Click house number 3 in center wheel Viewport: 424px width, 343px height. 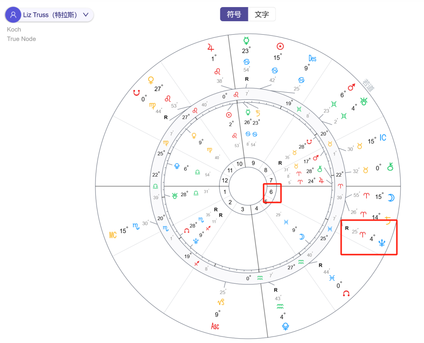243,209
